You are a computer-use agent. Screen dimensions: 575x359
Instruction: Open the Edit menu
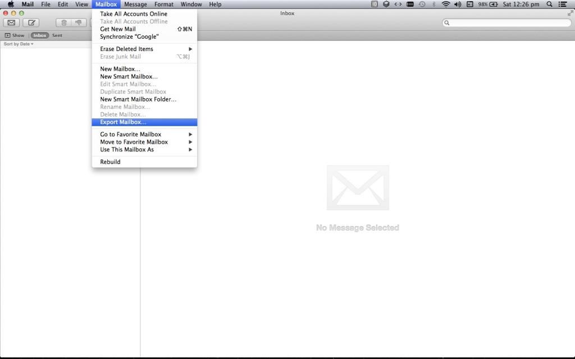click(63, 4)
